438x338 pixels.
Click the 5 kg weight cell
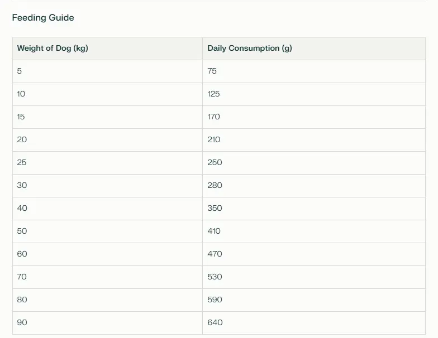[107, 71]
